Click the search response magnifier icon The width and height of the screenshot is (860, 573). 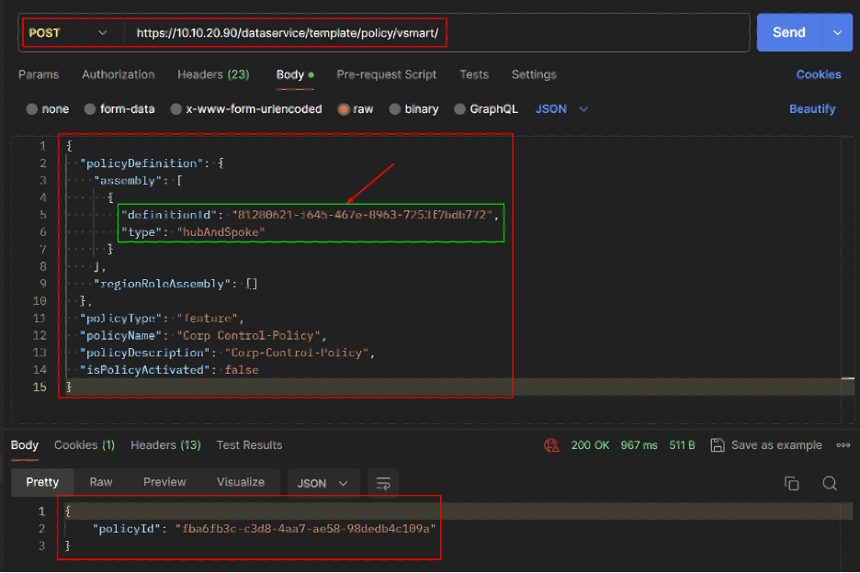coord(830,483)
